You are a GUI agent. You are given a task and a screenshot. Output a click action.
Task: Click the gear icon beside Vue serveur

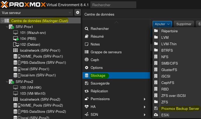pyautogui.click(x=78, y=13)
